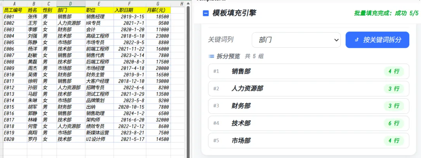Select the salary cell 18500

(x=158, y=17)
